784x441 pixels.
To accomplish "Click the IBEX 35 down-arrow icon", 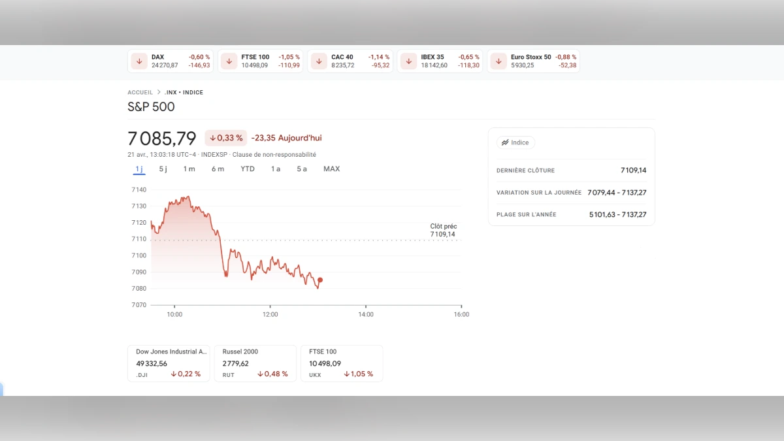I will 408,61.
